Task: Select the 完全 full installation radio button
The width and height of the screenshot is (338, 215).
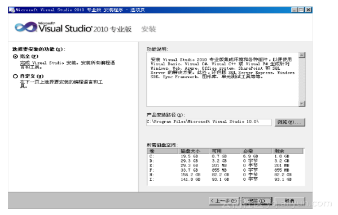Action: [15, 56]
